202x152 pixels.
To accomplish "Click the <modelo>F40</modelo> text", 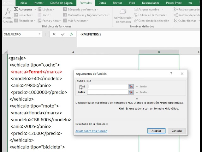I will [36, 79].
